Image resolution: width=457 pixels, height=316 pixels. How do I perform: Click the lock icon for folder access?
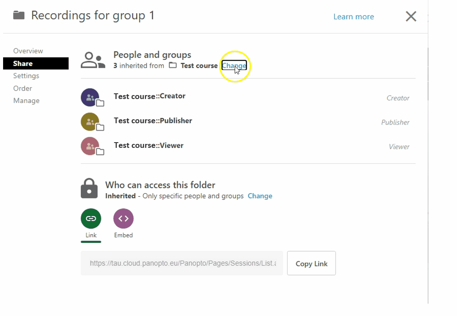pos(89,188)
